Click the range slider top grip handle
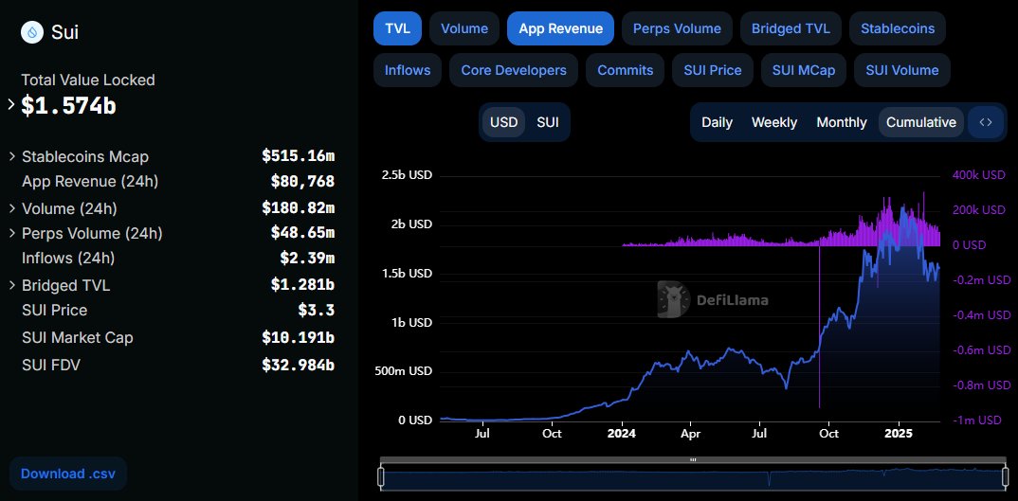 (x=694, y=459)
